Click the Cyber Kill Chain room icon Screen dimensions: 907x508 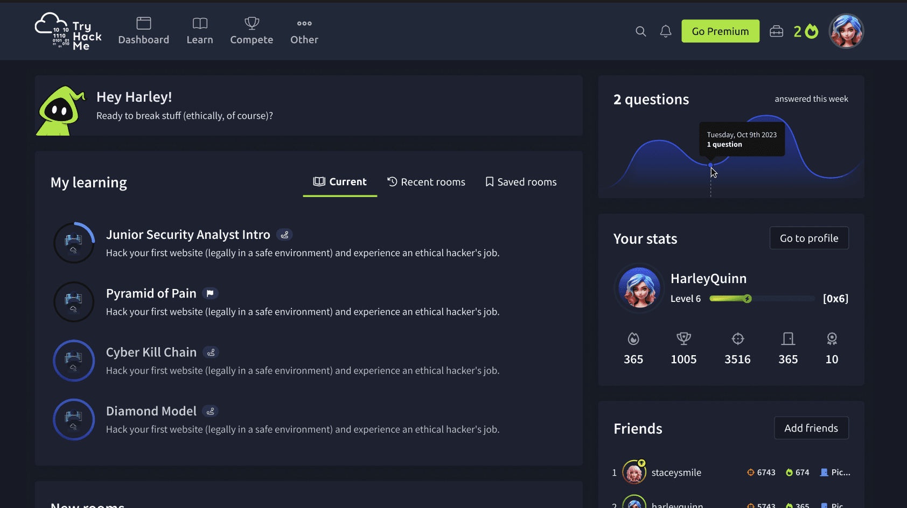coord(74,361)
